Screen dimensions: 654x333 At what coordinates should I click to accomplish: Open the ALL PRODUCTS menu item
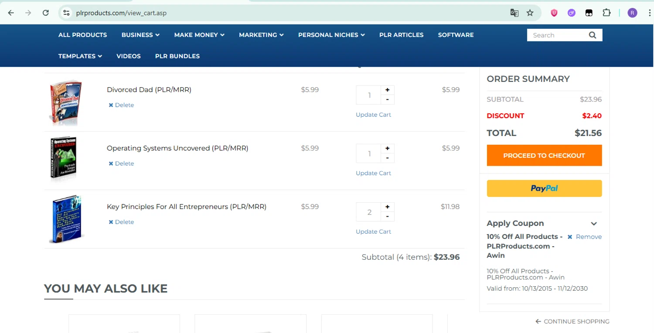pyautogui.click(x=82, y=35)
